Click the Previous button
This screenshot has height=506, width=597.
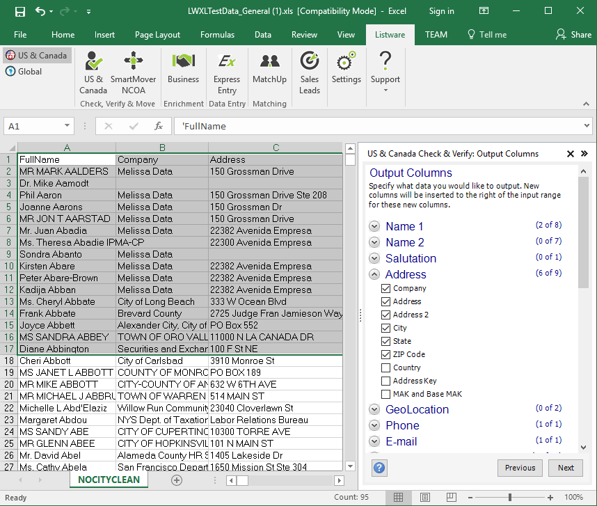point(520,468)
